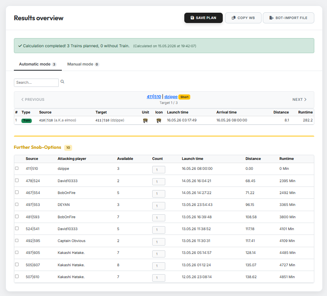Save the plan with Save Plan button

pos(203,18)
